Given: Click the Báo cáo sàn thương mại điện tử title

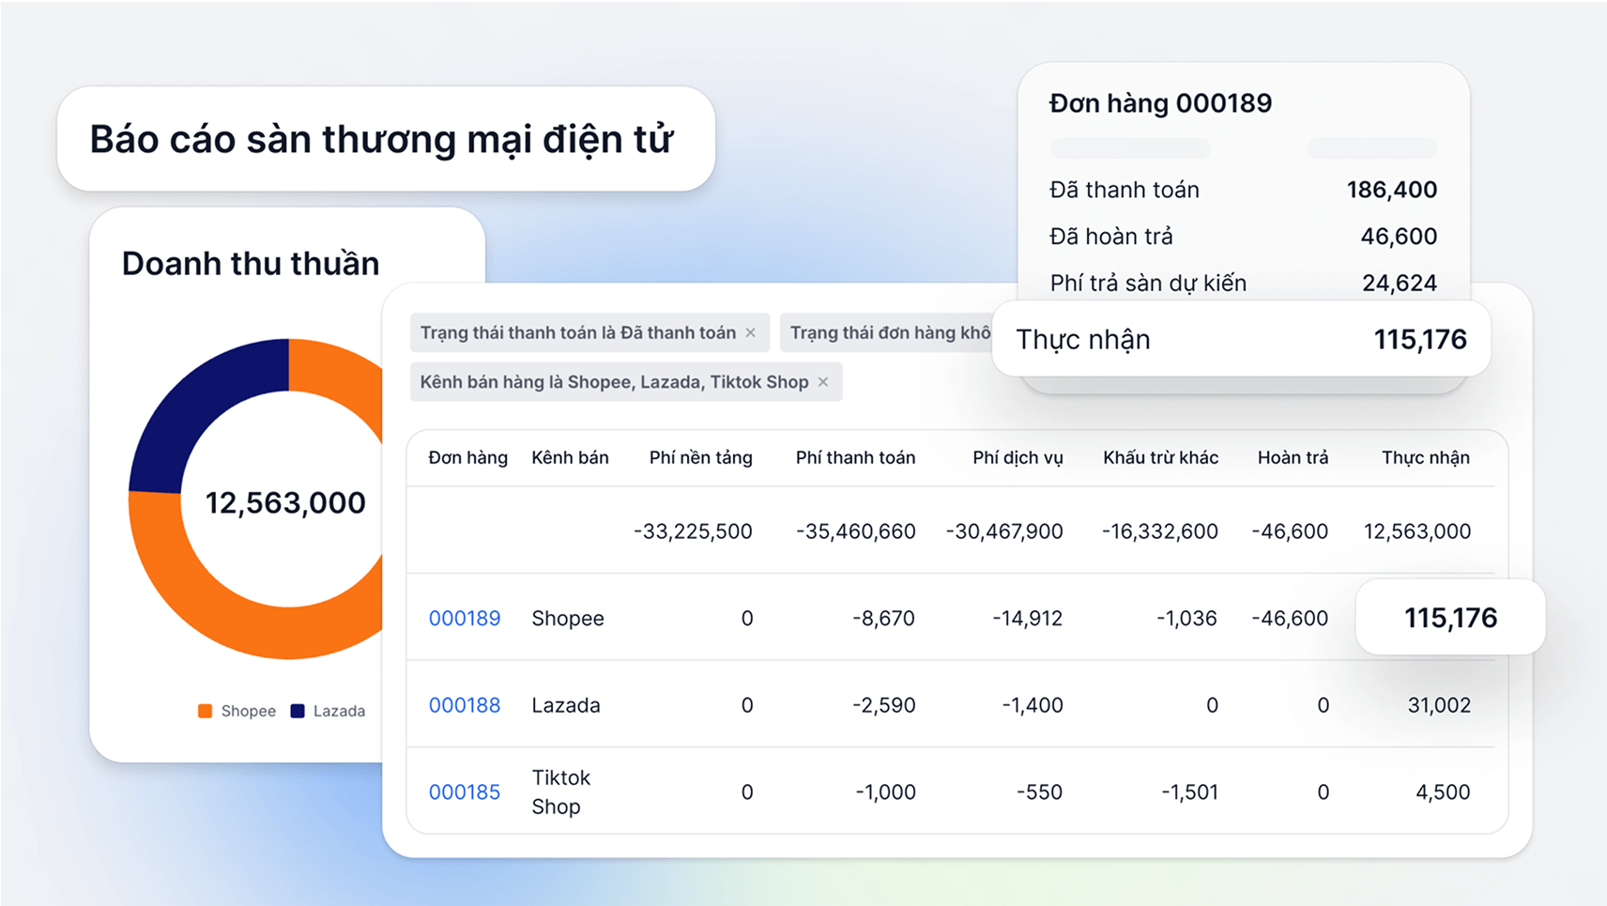Looking at the screenshot, I should pos(381,139).
